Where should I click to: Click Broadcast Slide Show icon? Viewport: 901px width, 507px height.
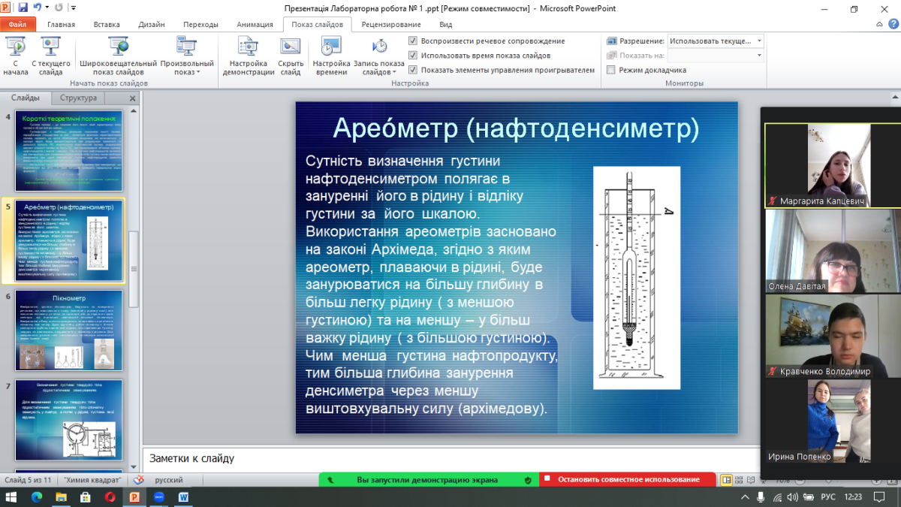point(118,55)
